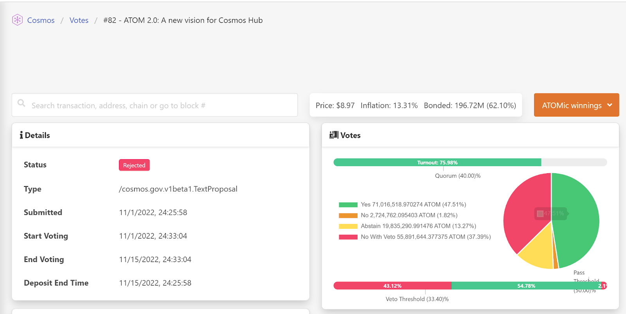
Task: Open the Votes breadcrumb link
Action: [x=79, y=20]
